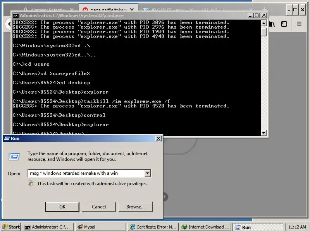Image resolution: width=310 pixels, height=232 pixels.
Task: Click the 'cd %userprofile%' command line
Action: [51, 73]
